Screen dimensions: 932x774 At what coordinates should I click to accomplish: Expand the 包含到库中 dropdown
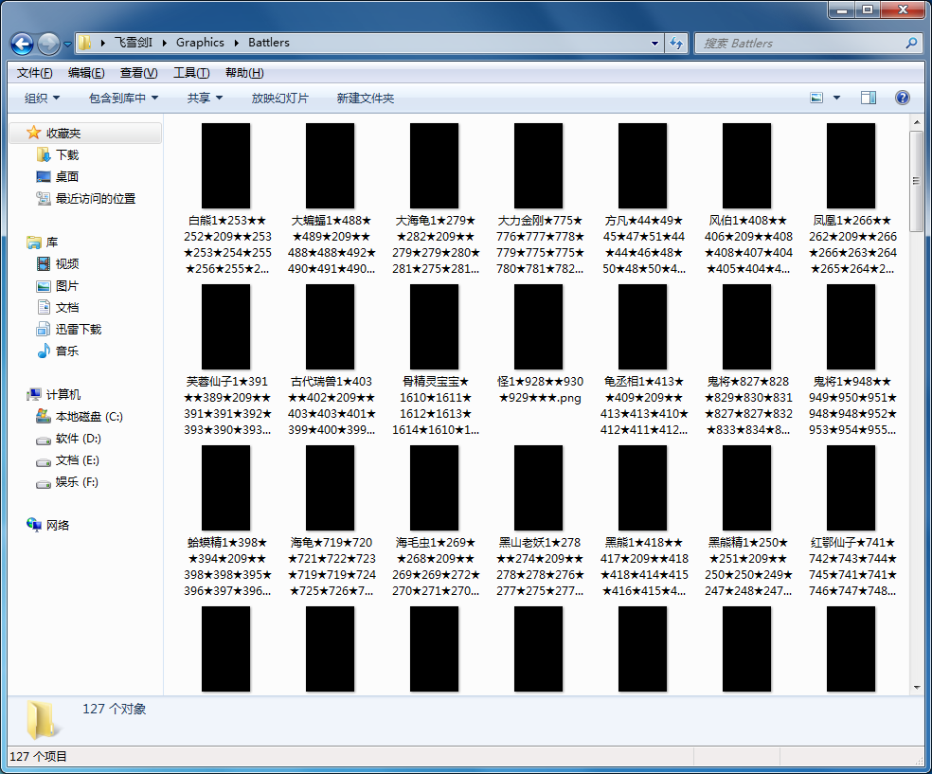[x=123, y=99]
